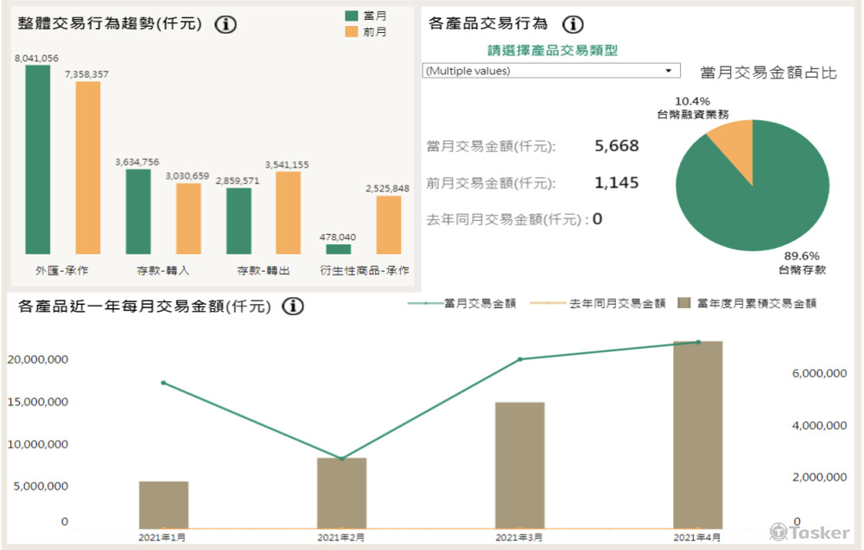This screenshot has height=550, width=864.
Task: Click the 2021年2月 cumulative bar
Action: [x=341, y=493]
